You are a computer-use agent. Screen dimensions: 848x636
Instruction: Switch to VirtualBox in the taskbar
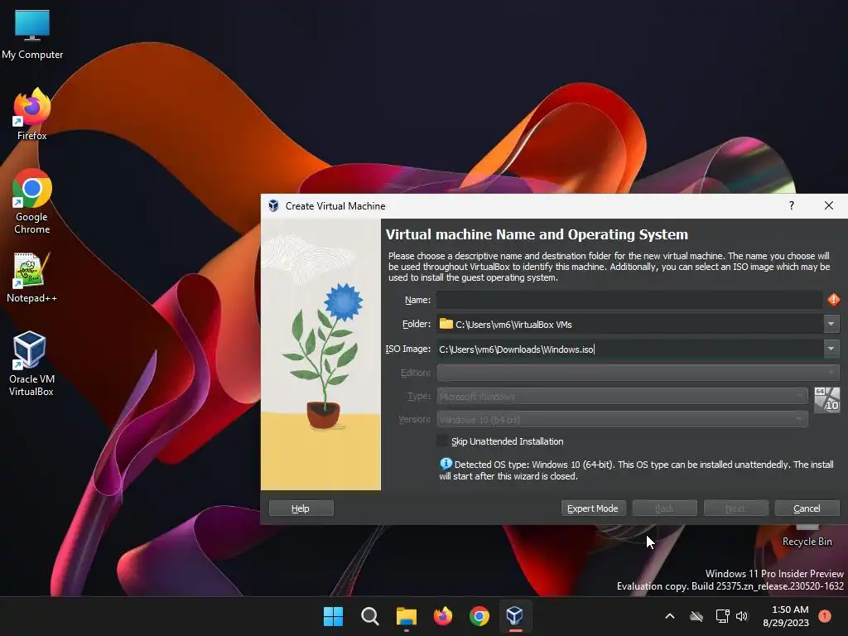pos(515,616)
